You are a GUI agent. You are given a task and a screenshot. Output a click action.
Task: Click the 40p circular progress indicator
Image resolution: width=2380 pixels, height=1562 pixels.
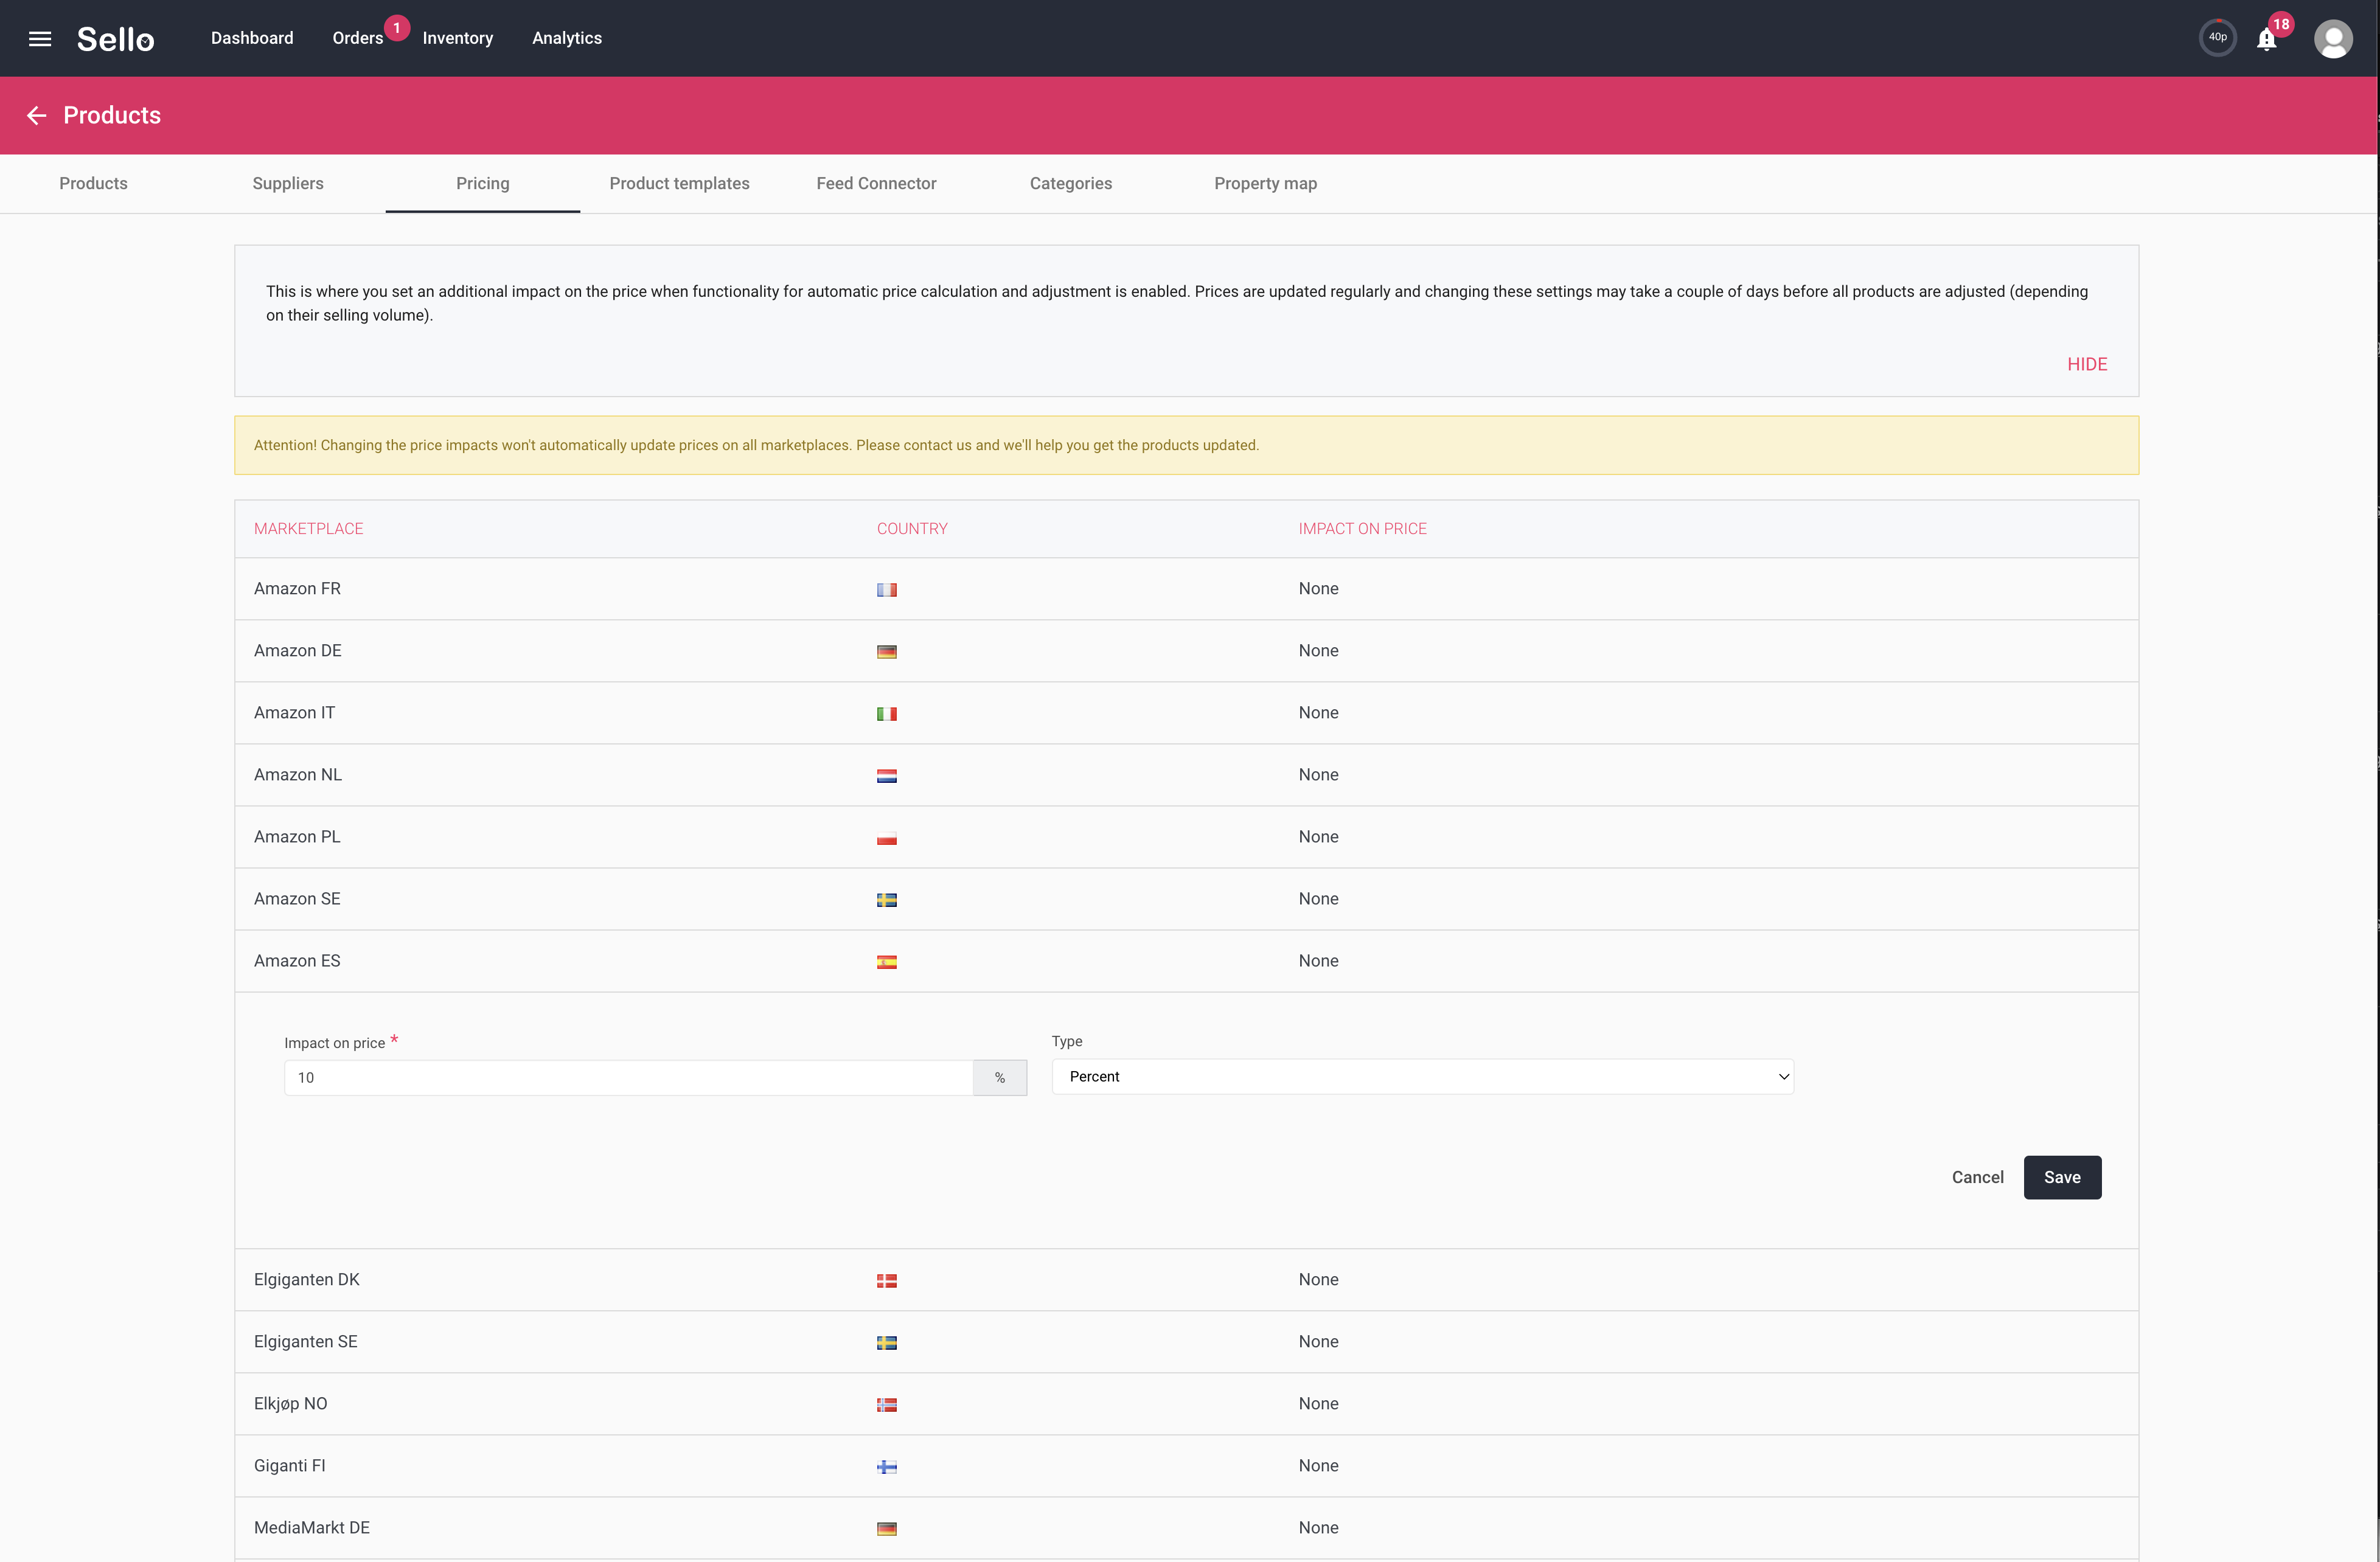(2217, 38)
